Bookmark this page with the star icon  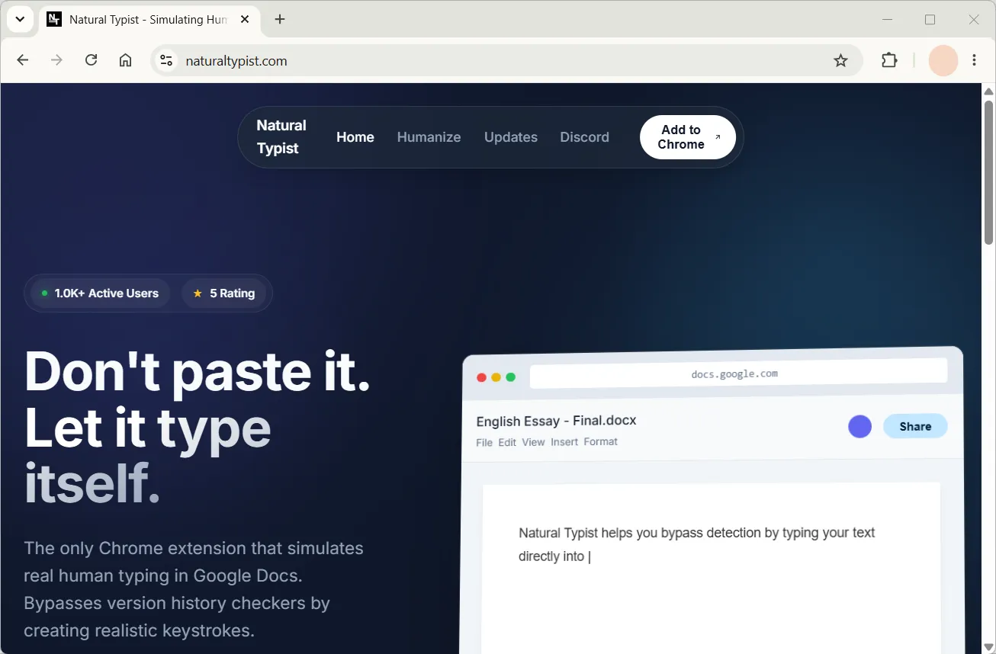point(840,60)
